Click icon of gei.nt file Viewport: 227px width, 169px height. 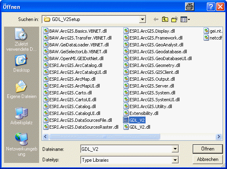pos(206,31)
